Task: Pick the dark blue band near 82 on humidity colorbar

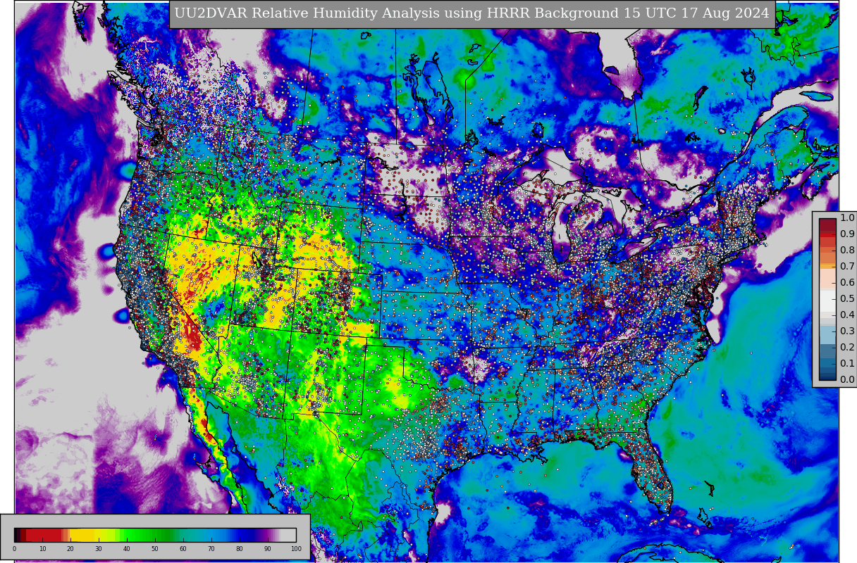Action: point(245,535)
